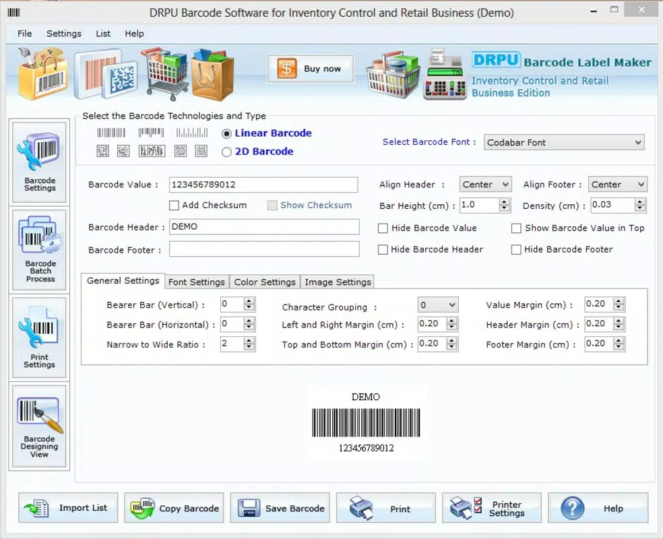This screenshot has width=663, height=539.
Task: Click the cash register banner image
Action: tap(445, 74)
